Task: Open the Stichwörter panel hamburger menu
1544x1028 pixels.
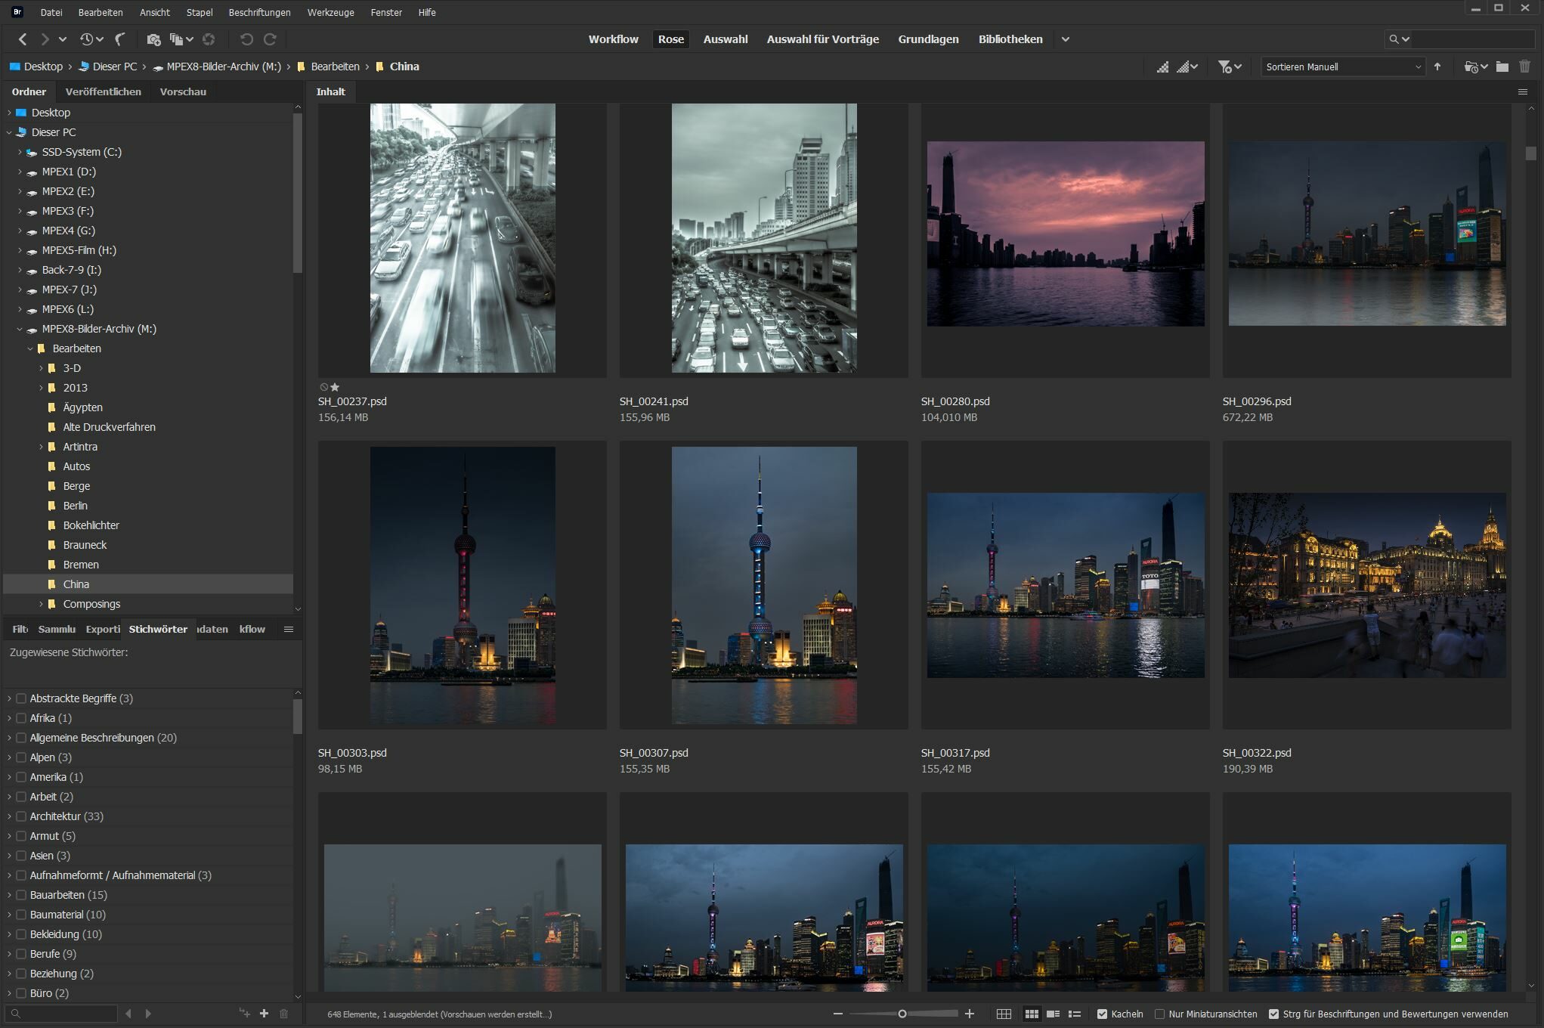Action: pos(288,629)
